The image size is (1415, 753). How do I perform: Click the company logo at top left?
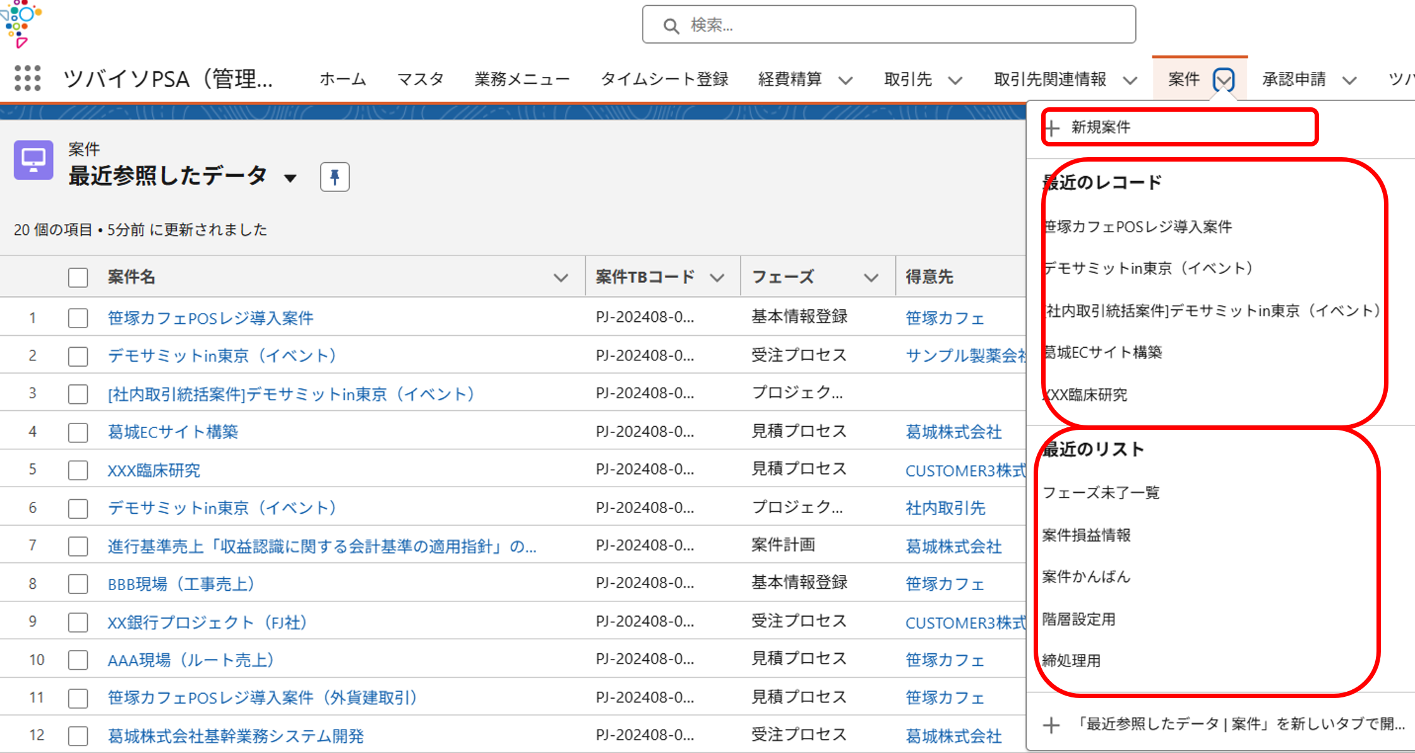pyautogui.click(x=21, y=24)
